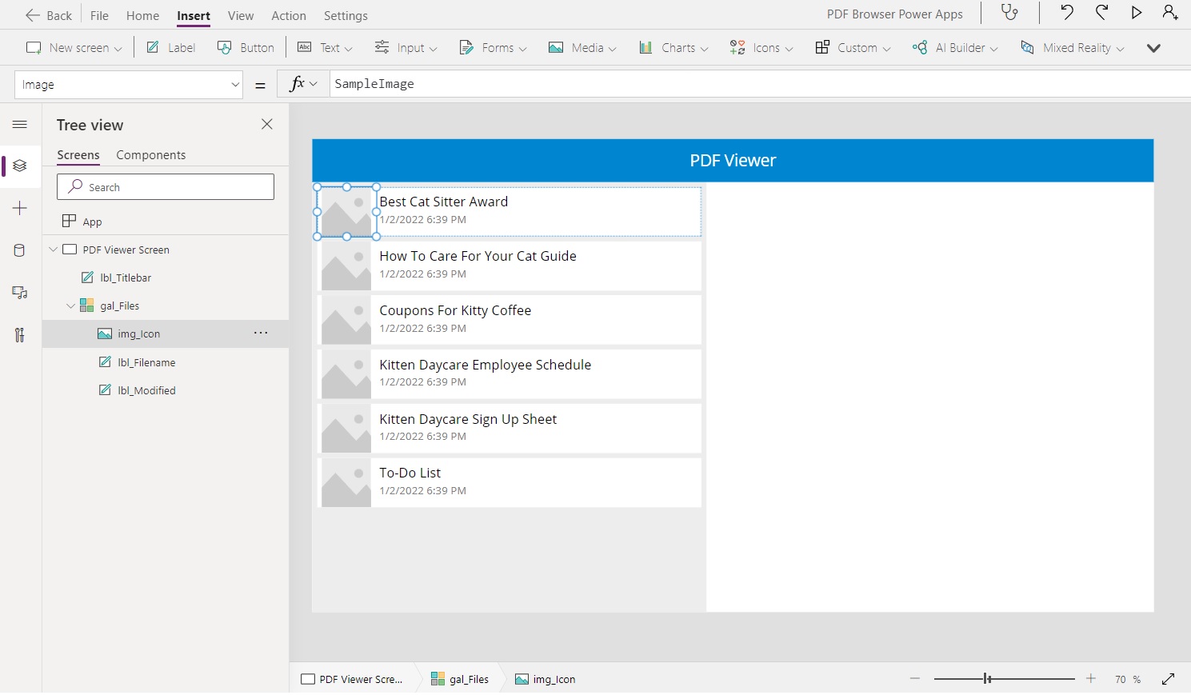Open the New screen dropdown
1191x695 pixels.
117,47
